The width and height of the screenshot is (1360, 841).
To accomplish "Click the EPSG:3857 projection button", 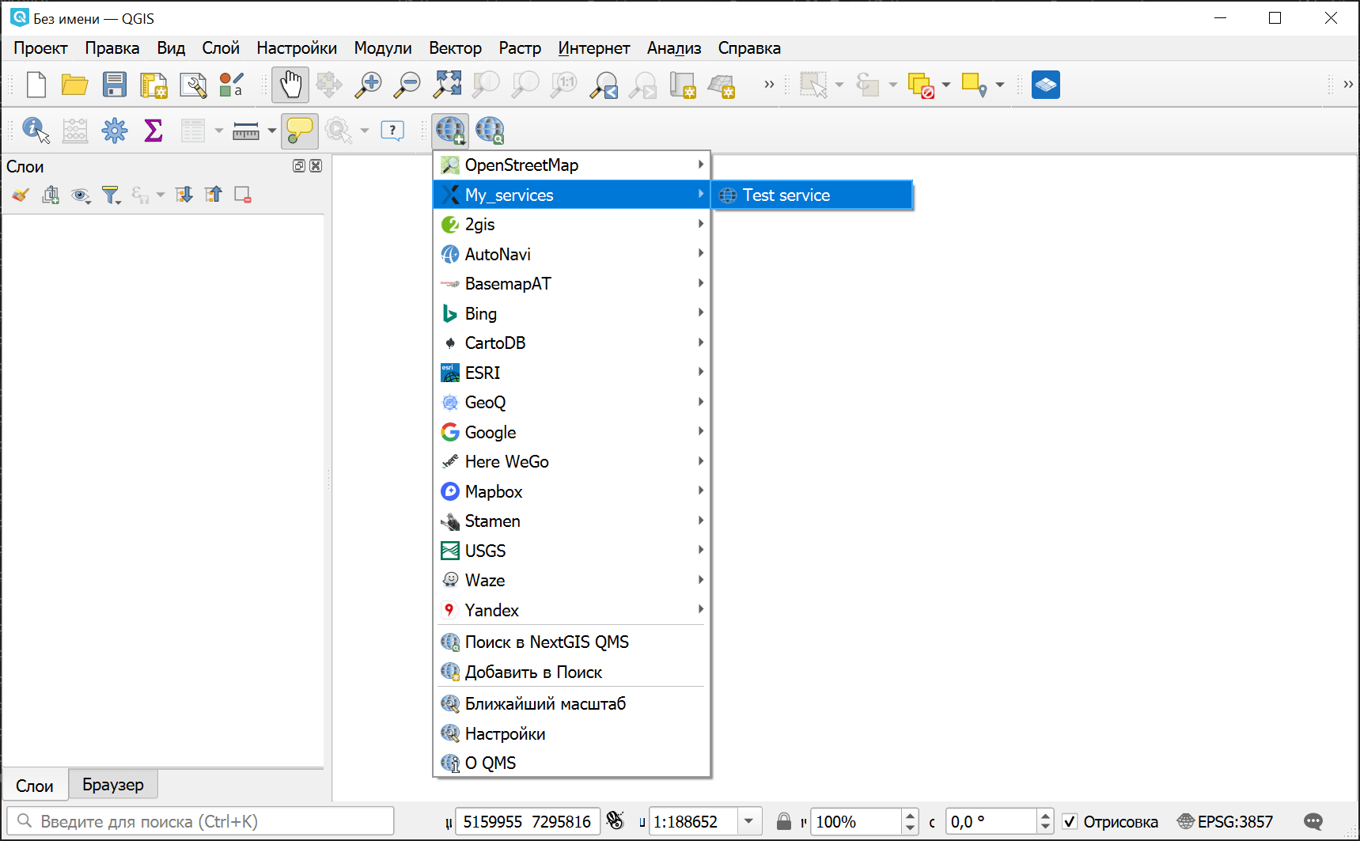I will [x=1225, y=821].
